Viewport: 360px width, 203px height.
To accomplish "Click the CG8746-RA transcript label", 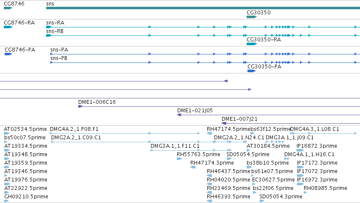I will point(19,23).
